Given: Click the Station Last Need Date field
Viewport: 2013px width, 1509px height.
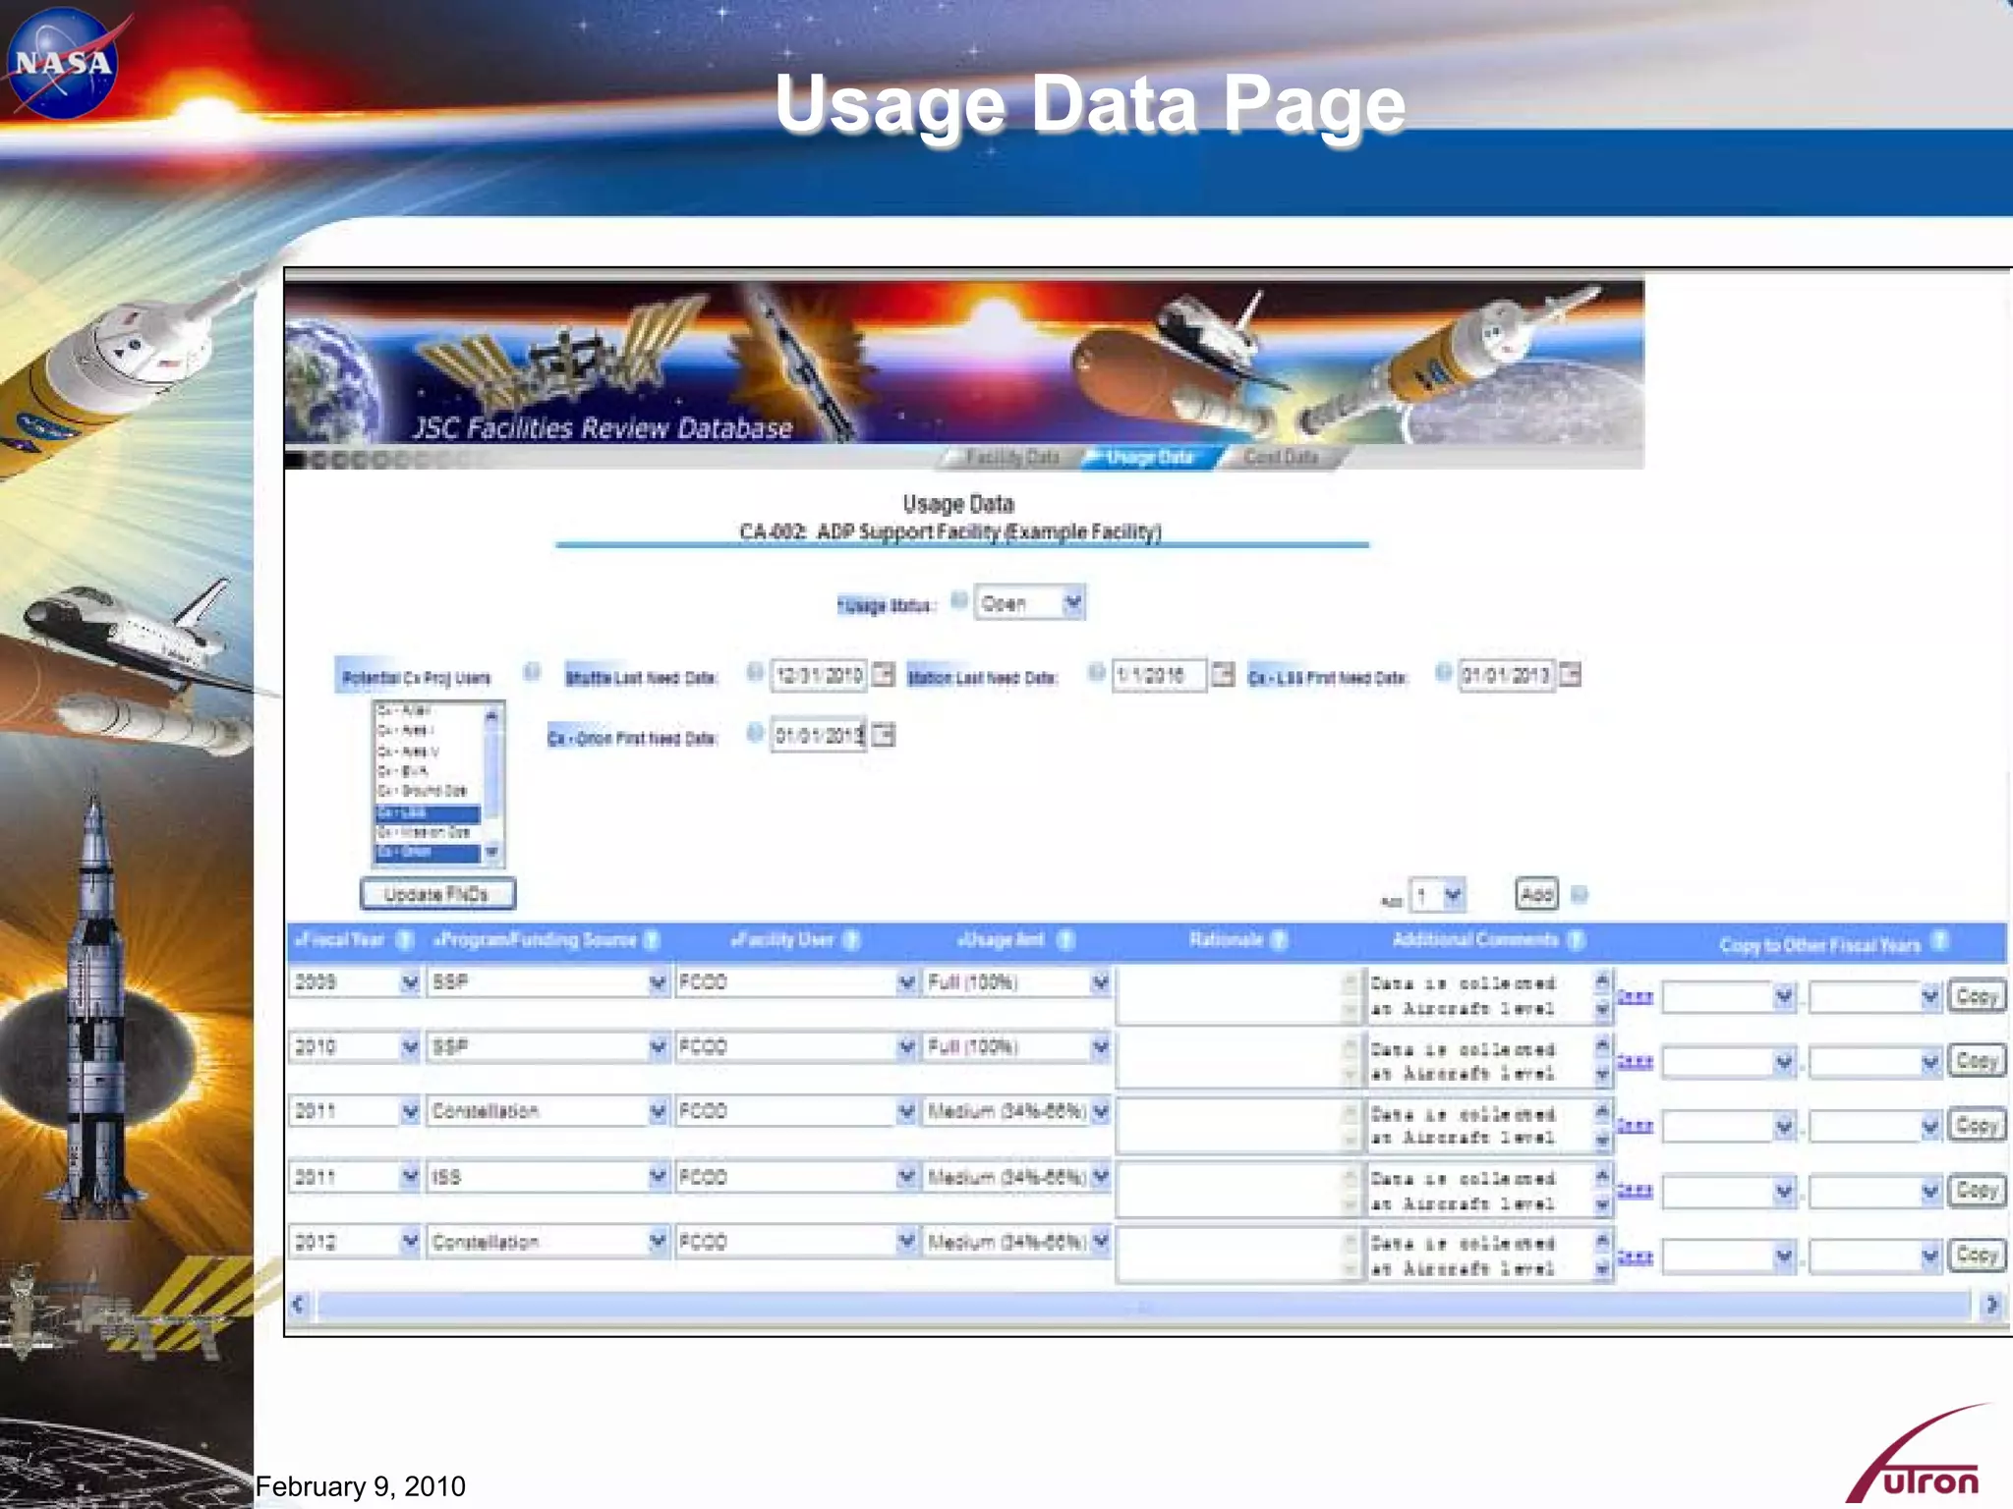Looking at the screenshot, I should (1159, 675).
